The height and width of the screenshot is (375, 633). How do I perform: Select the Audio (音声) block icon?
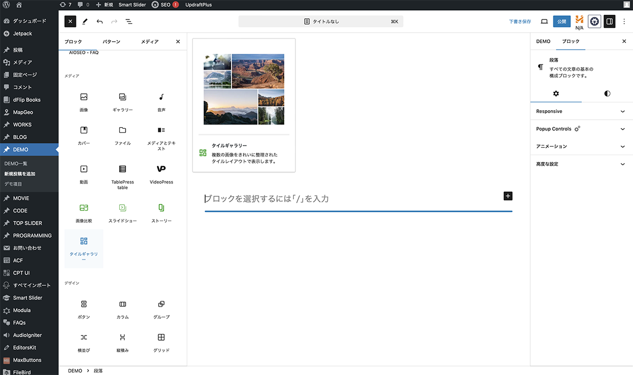(x=161, y=102)
